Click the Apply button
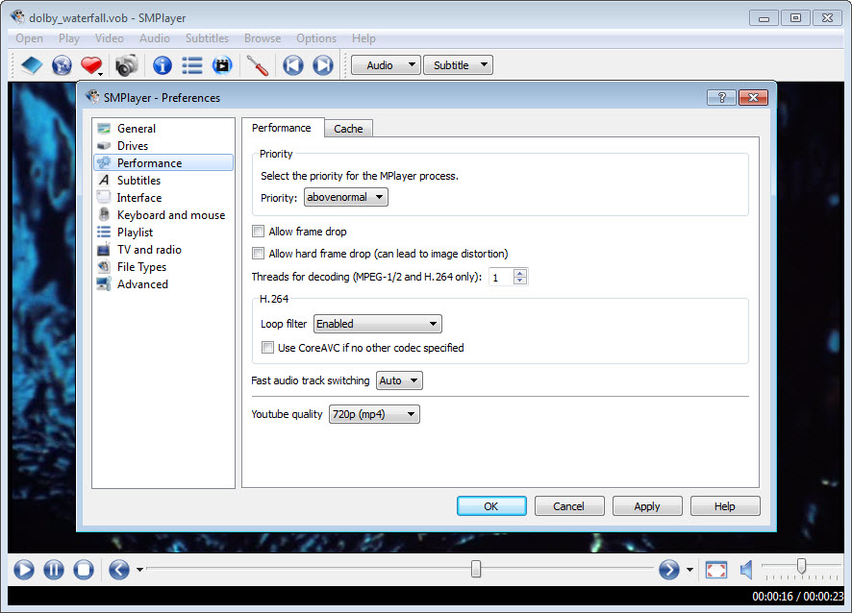852x613 pixels. click(x=646, y=506)
